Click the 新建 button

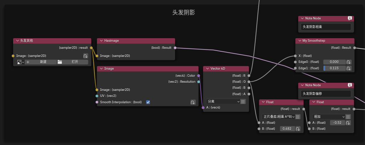pos(40,62)
